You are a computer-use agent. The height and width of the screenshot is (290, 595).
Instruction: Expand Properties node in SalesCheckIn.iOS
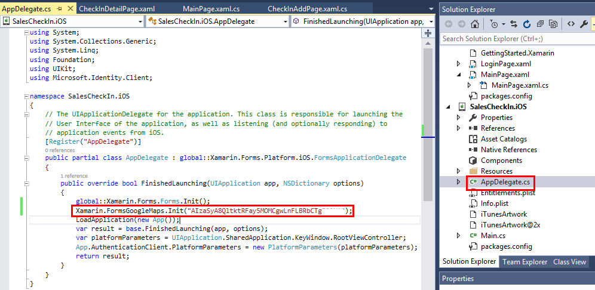click(x=459, y=118)
